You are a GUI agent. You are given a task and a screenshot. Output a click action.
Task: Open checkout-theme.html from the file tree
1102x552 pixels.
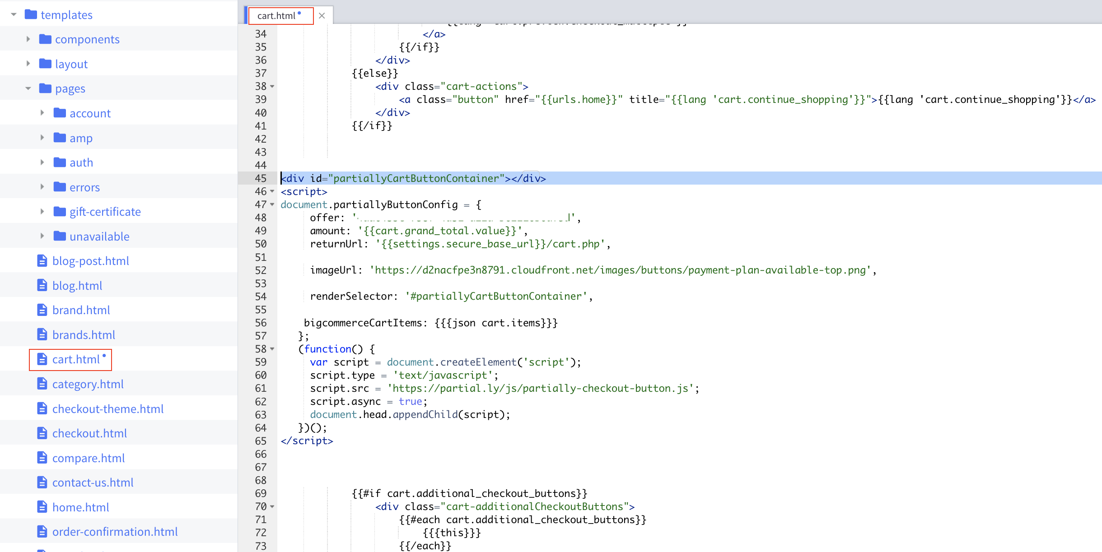108,409
